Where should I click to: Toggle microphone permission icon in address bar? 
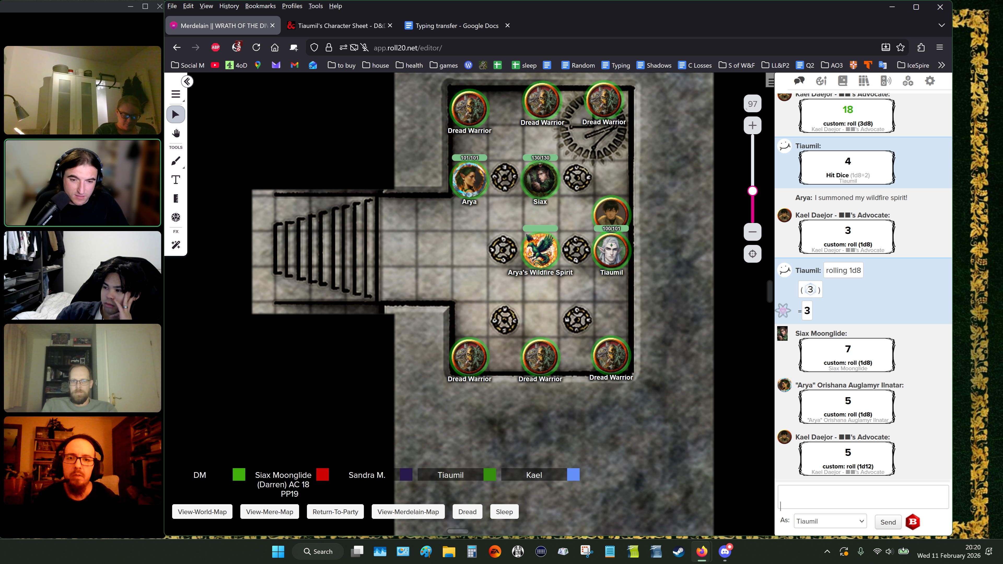tap(365, 48)
